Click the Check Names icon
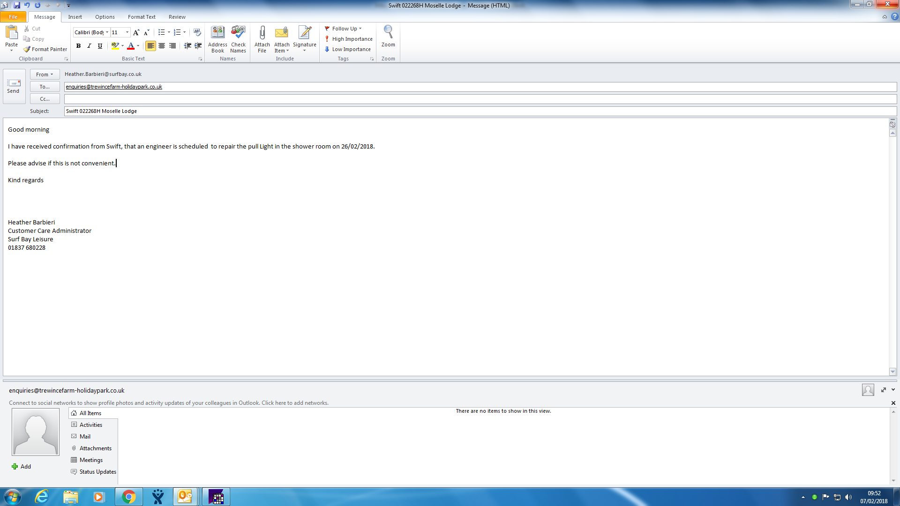The height and width of the screenshot is (506, 900). [238, 38]
